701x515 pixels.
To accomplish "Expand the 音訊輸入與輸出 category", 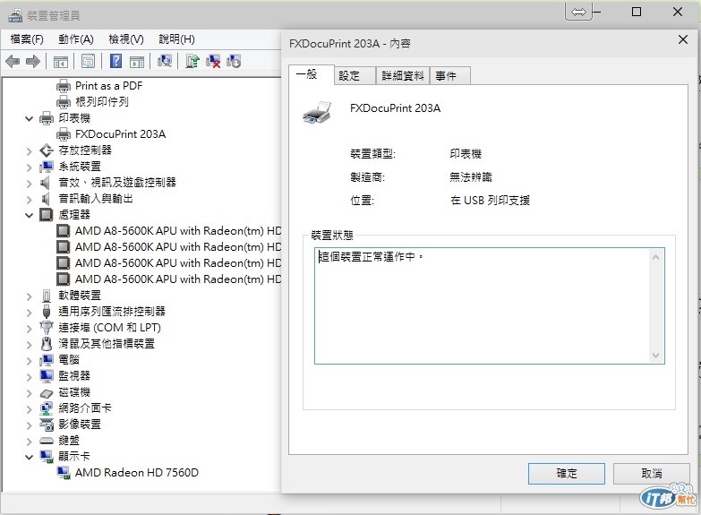I will (x=29, y=199).
